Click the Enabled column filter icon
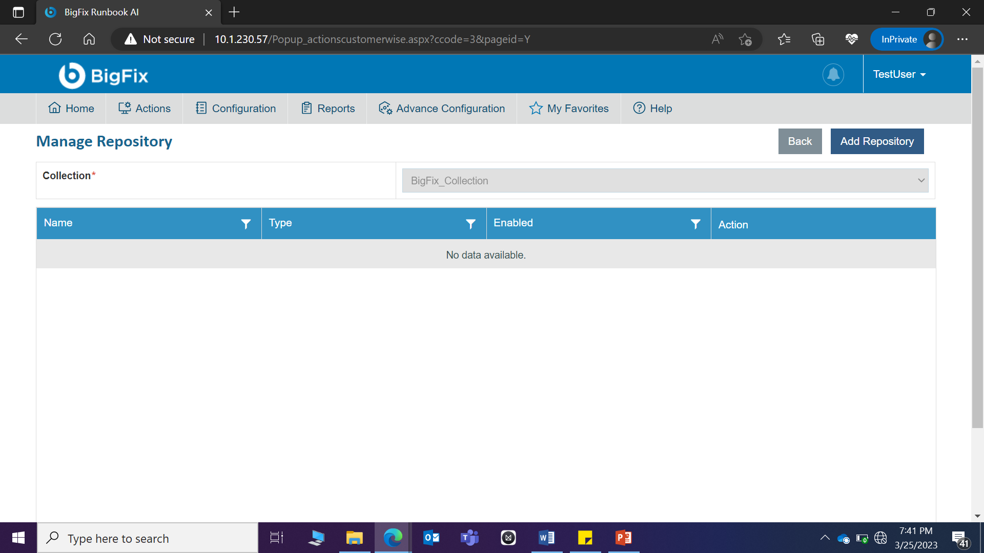Image resolution: width=984 pixels, height=553 pixels. 695,224
